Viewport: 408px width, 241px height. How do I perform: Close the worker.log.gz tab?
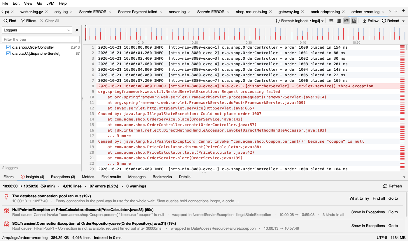click(x=46, y=12)
